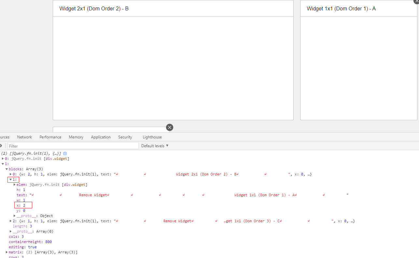This screenshot has width=419, height=258.
Task: Select the h: 1 property line
Action: [x=21, y=190]
